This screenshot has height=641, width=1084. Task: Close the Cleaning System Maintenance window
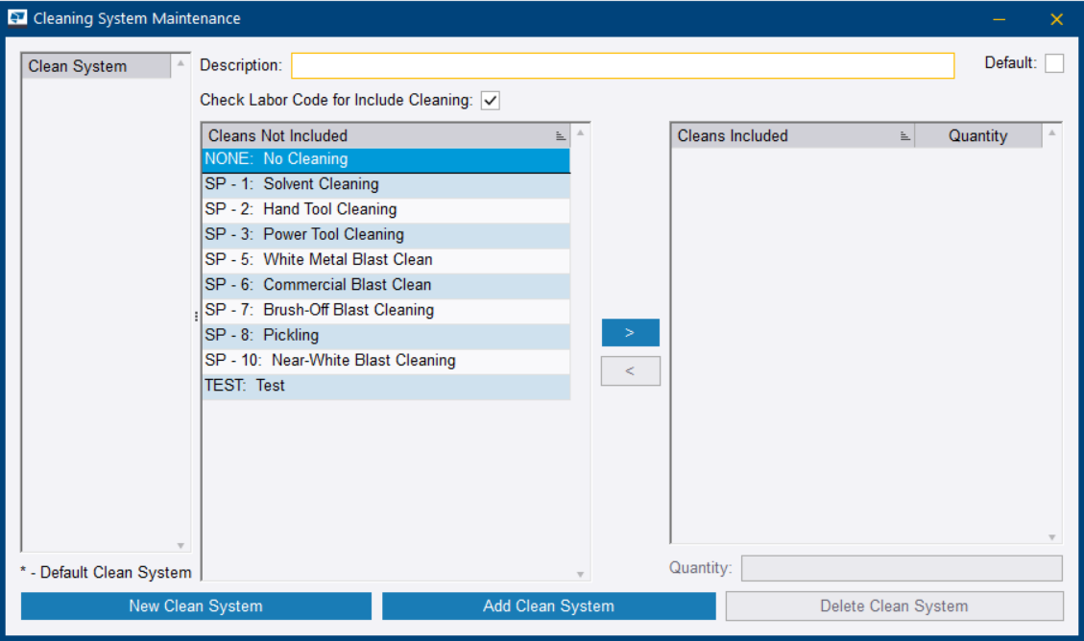(x=1056, y=19)
